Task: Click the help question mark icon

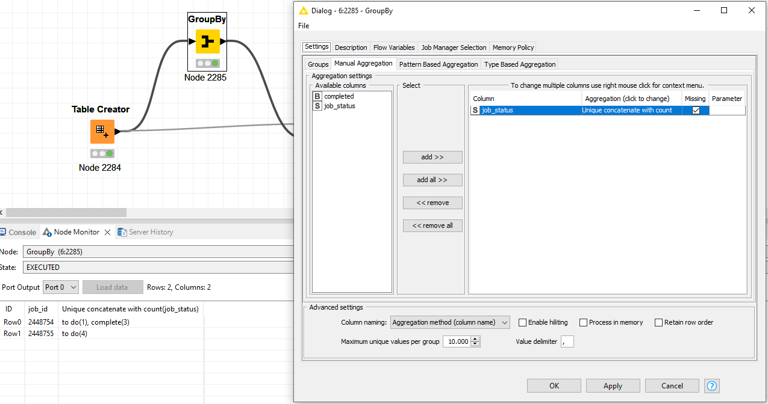Action: (711, 386)
